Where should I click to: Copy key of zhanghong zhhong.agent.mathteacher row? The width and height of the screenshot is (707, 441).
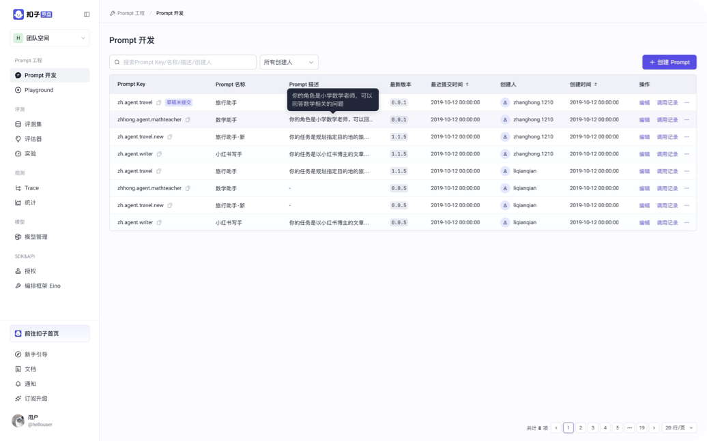[x=188, y=120]
